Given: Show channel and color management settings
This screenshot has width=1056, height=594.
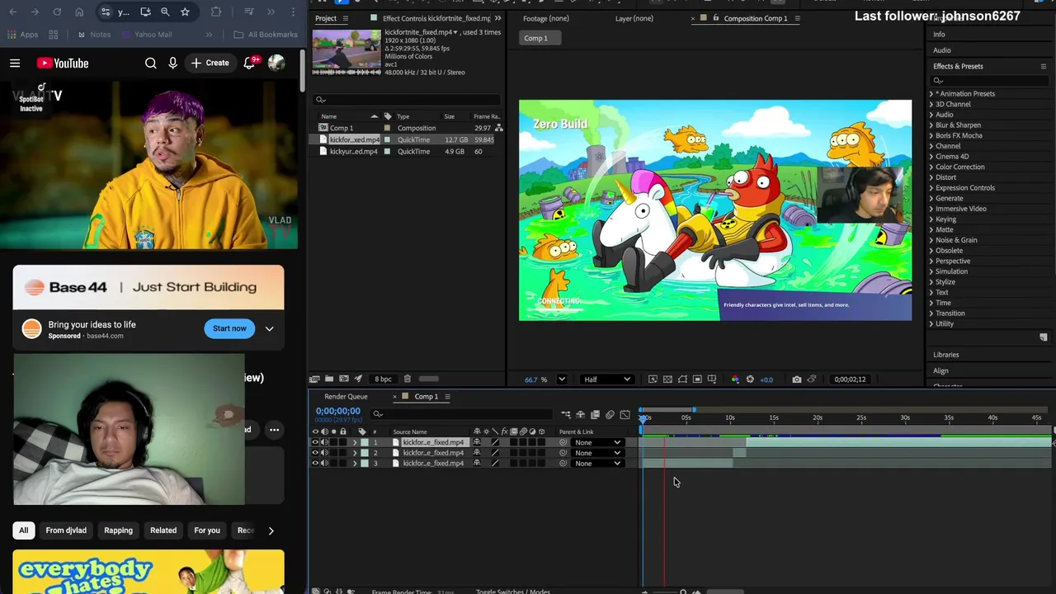Looking at the screenshot, I should [x=735, y=379].
